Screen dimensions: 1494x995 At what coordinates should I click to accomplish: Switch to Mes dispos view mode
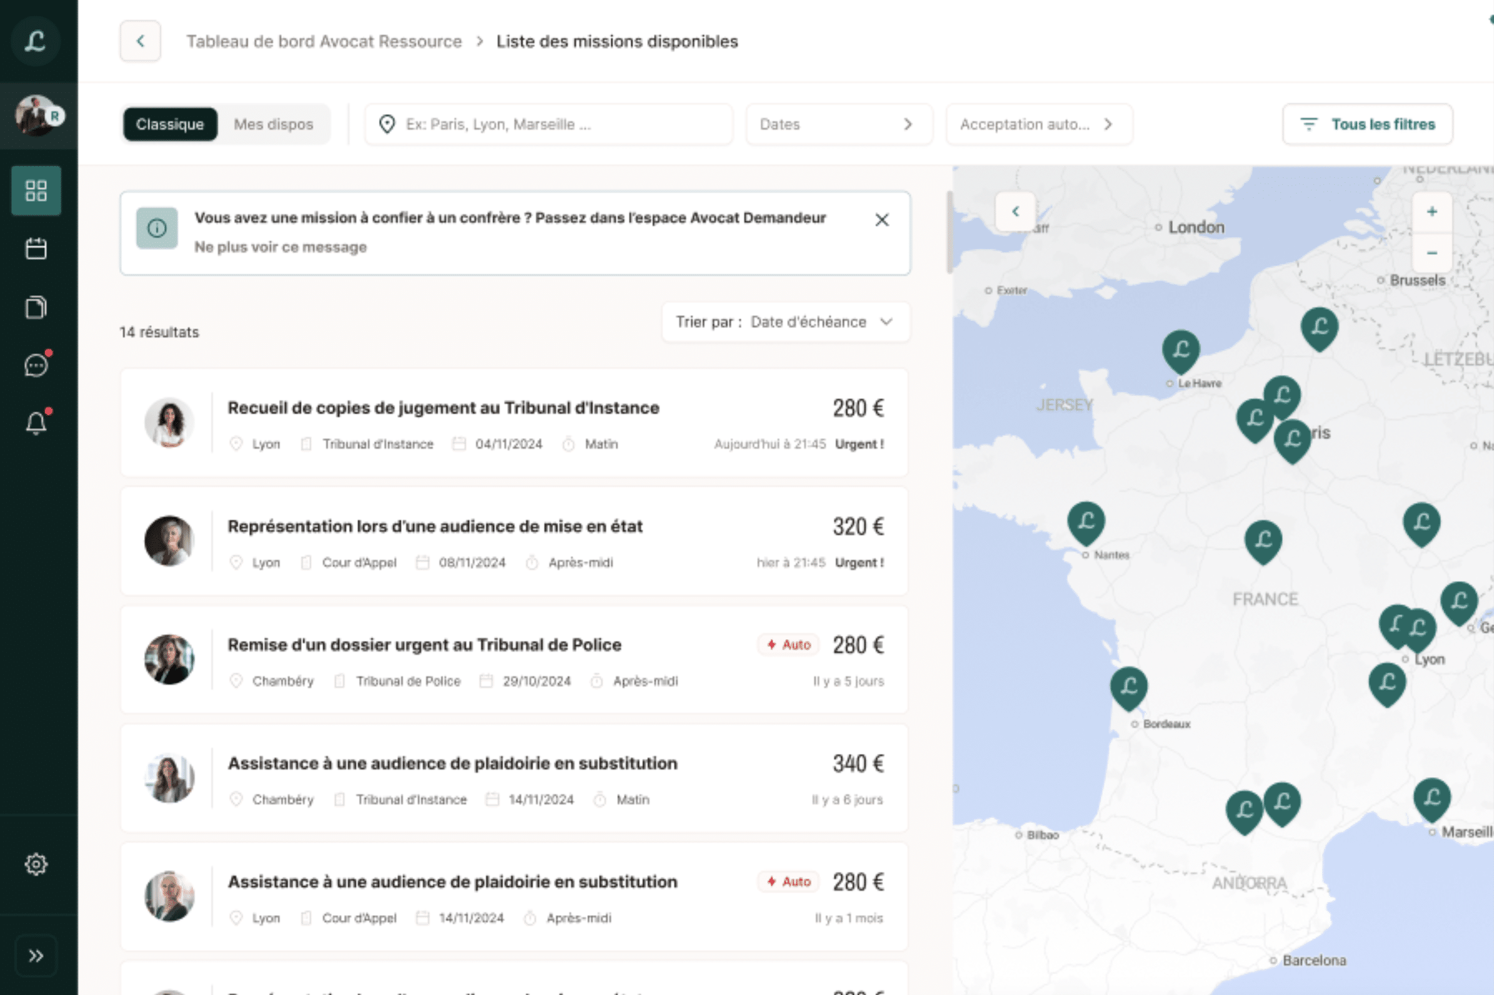(x=273, y=124)
